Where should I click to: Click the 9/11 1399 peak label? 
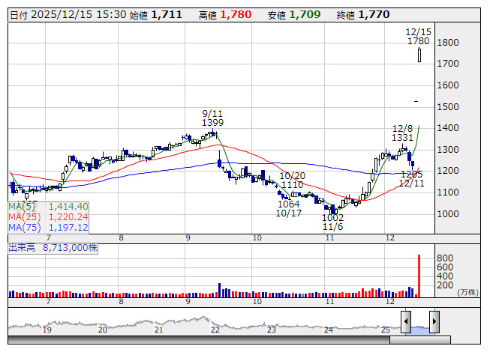click(212, 118)
